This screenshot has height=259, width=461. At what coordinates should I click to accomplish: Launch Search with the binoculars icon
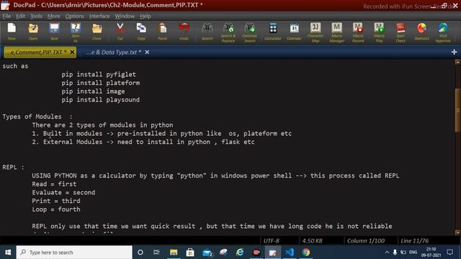click(x=207, y=32)
